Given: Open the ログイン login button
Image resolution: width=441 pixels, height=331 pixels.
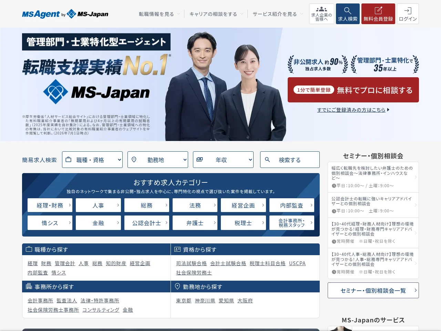Looking at the screenshot, I should (x=408, y=14).
